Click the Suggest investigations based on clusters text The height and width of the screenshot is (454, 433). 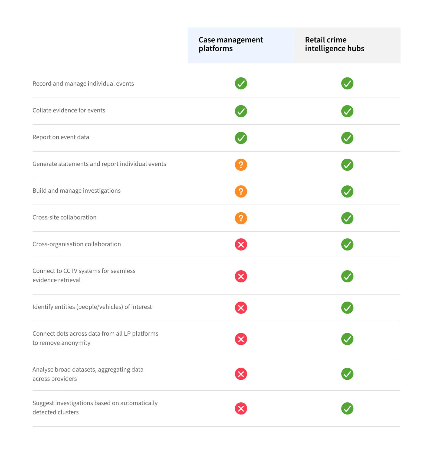[x=95, y=408]
